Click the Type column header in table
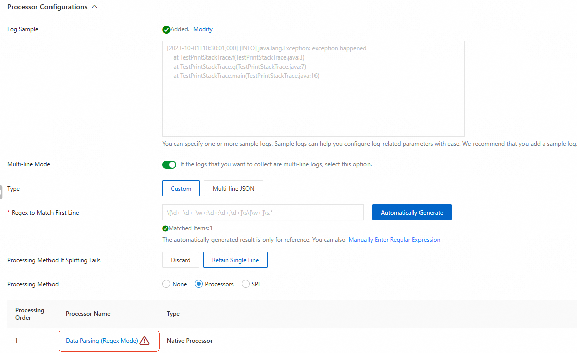 [x=173, y=314]
